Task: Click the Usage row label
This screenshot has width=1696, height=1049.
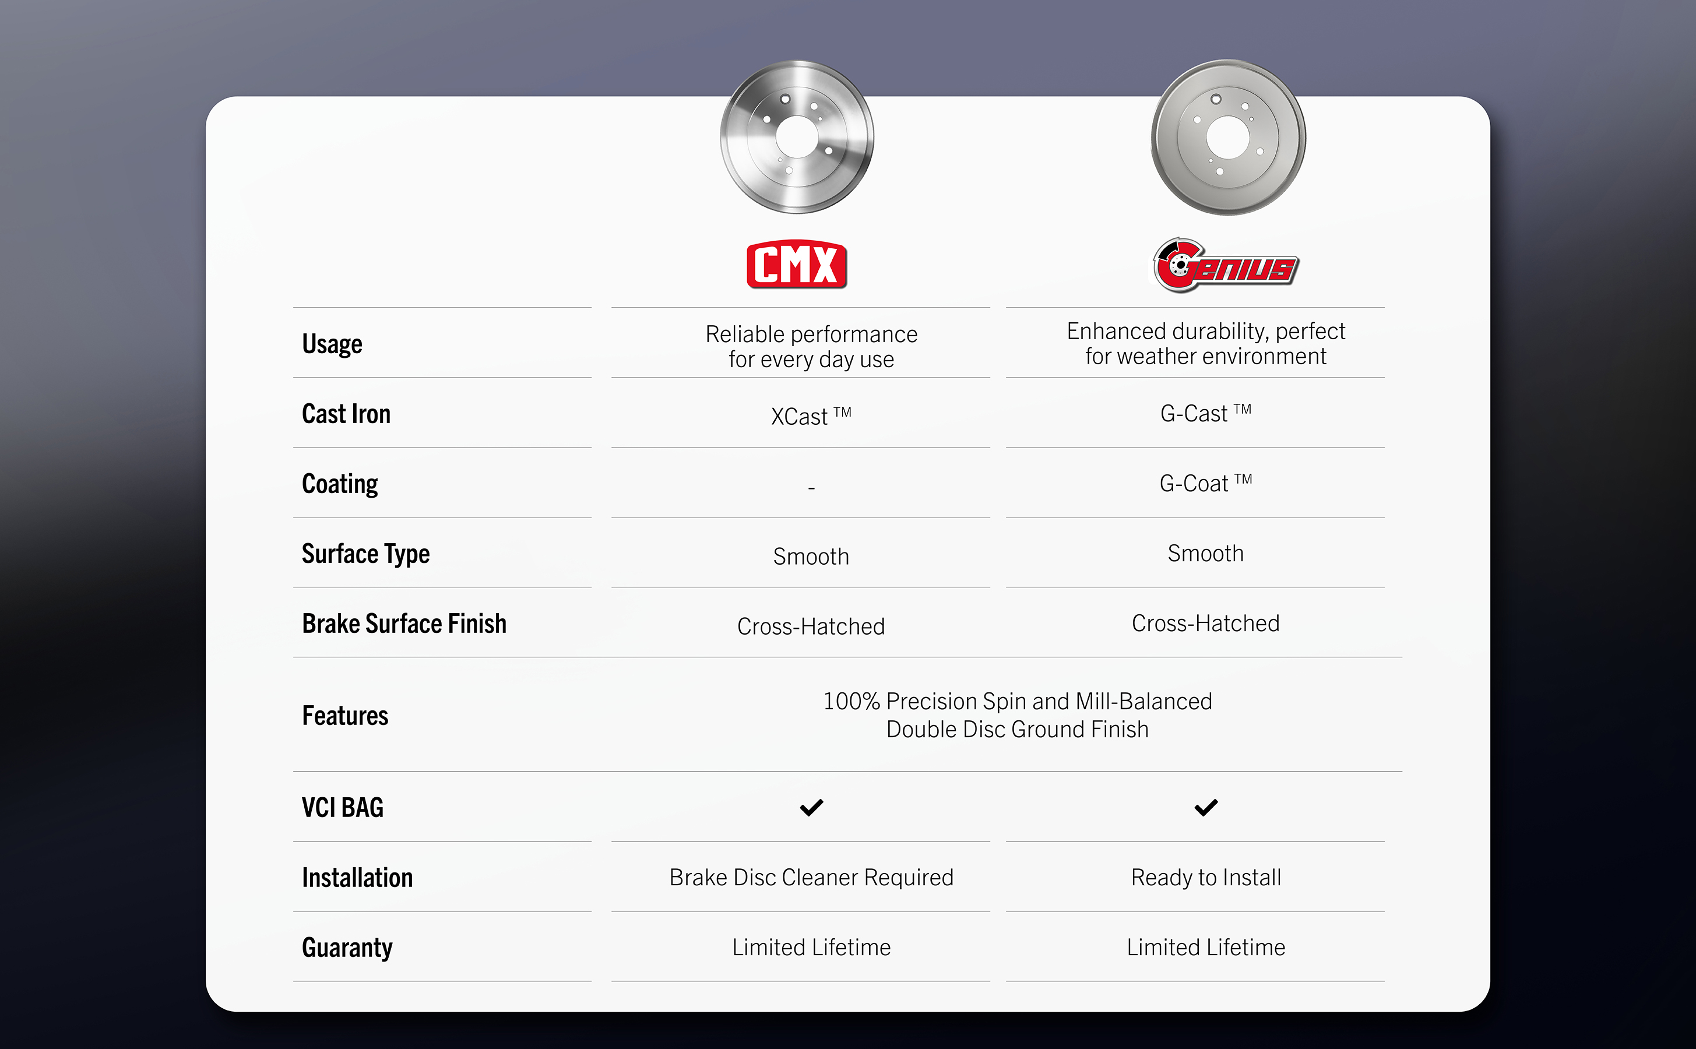Action: click(332, 344)
